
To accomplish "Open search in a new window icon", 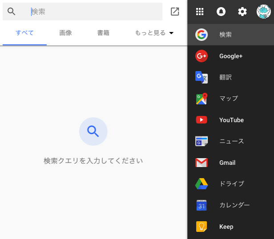I will pyautogui.click(x=175, y=12).
